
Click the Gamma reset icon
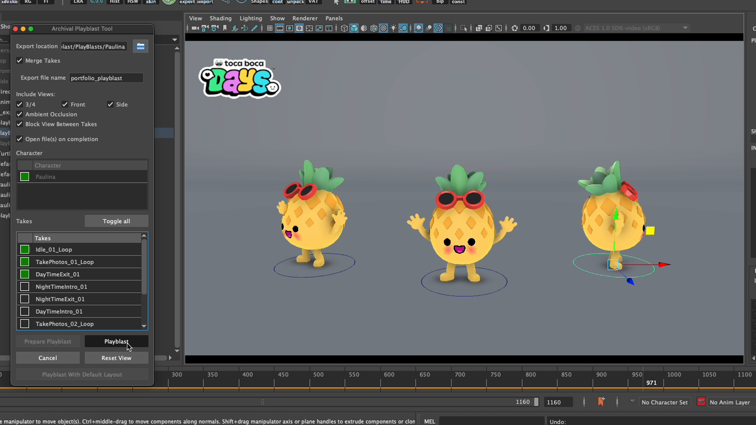546,28
